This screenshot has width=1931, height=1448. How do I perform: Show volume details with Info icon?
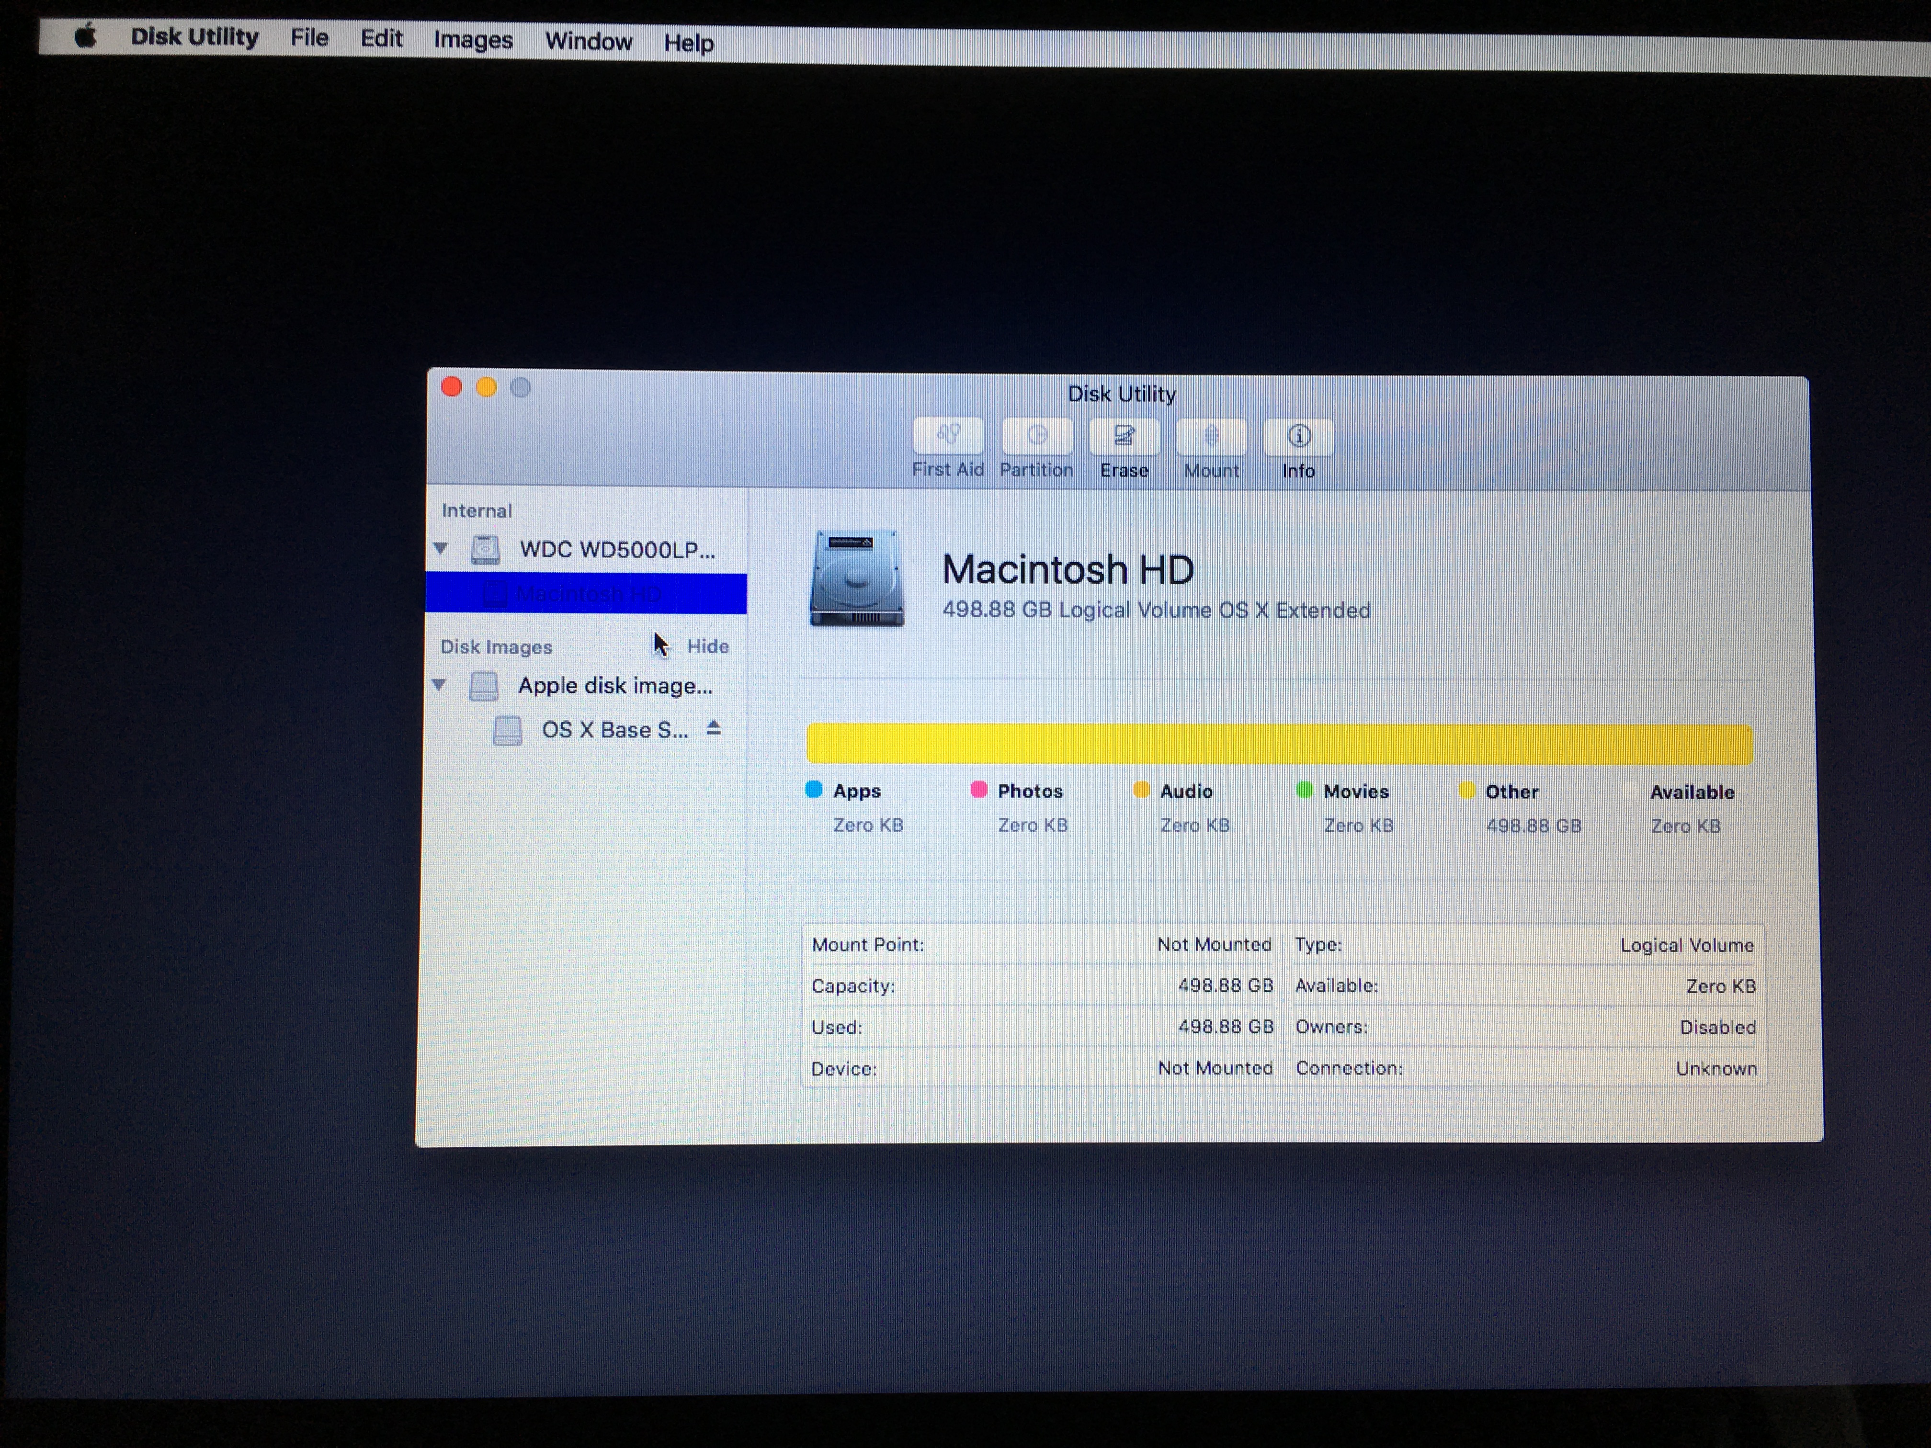(1298, 436)
